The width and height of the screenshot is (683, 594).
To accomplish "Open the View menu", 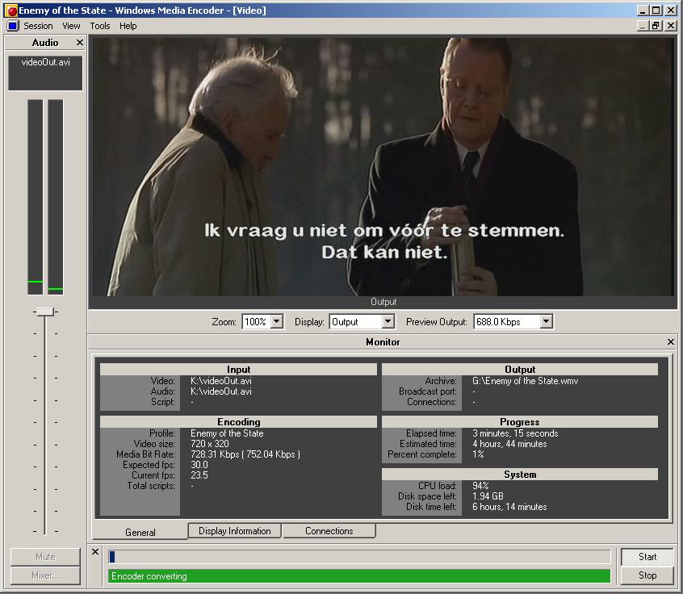I will [x=71, y=26].
